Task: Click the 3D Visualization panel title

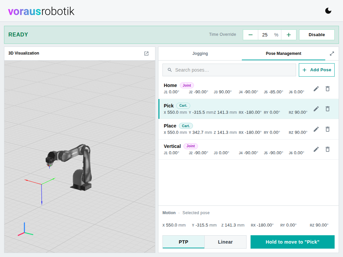Action: (24, 53)
